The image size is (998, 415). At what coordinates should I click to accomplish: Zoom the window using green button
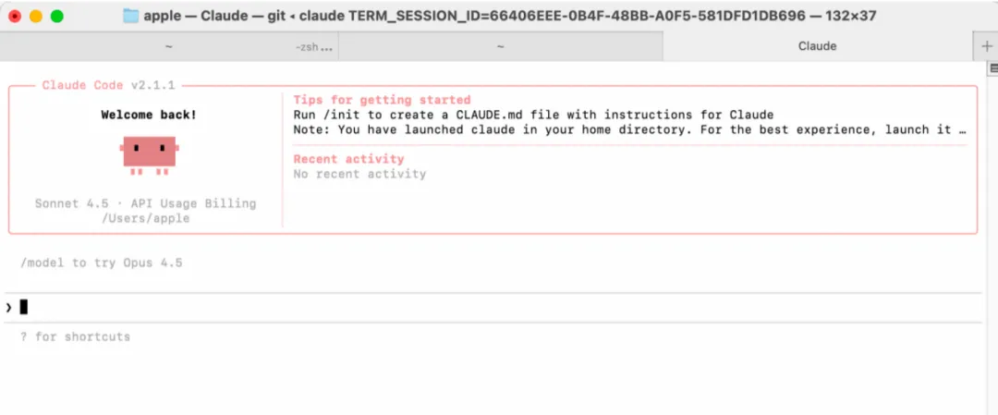(x=57, y=16)
